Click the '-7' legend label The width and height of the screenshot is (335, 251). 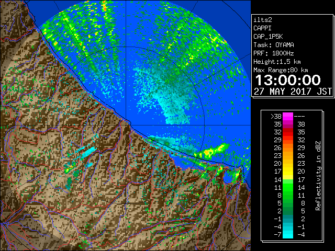(277, 235)
